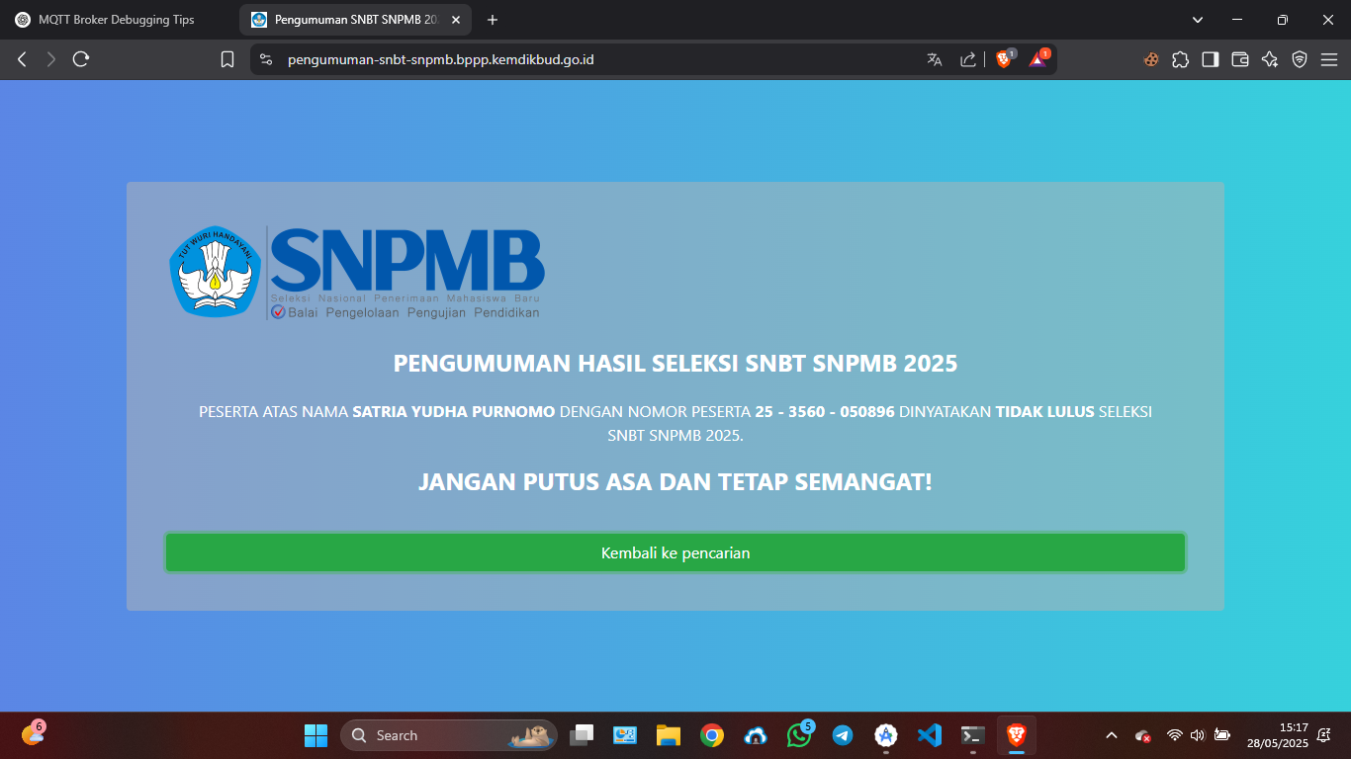Open the browser hamburger menu
This screenshot has height=759, width=1351.
tap(1329, 59)
